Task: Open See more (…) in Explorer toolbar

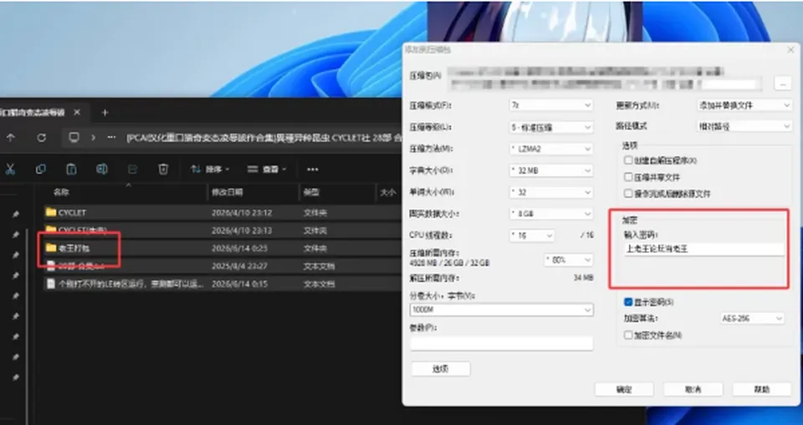Action: 312,169
